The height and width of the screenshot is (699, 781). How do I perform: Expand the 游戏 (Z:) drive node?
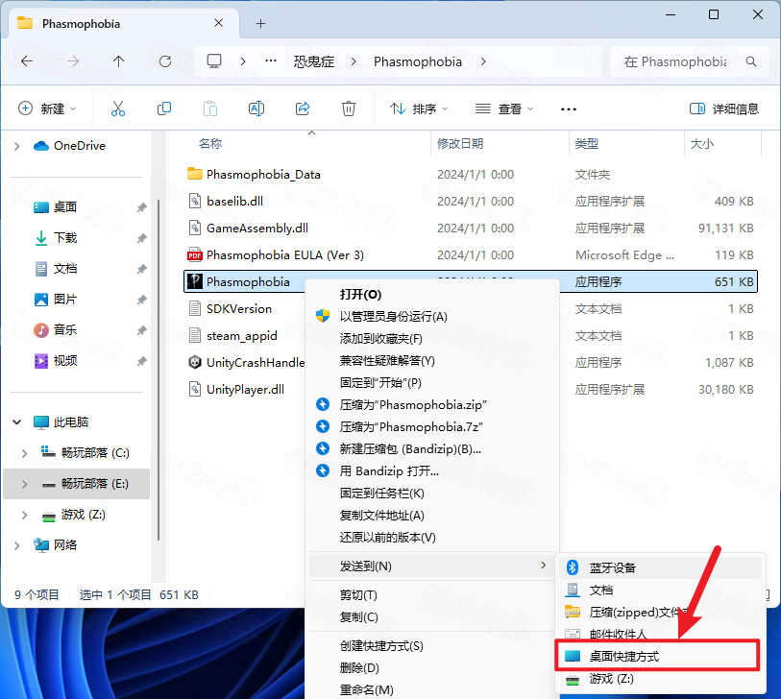24,515
